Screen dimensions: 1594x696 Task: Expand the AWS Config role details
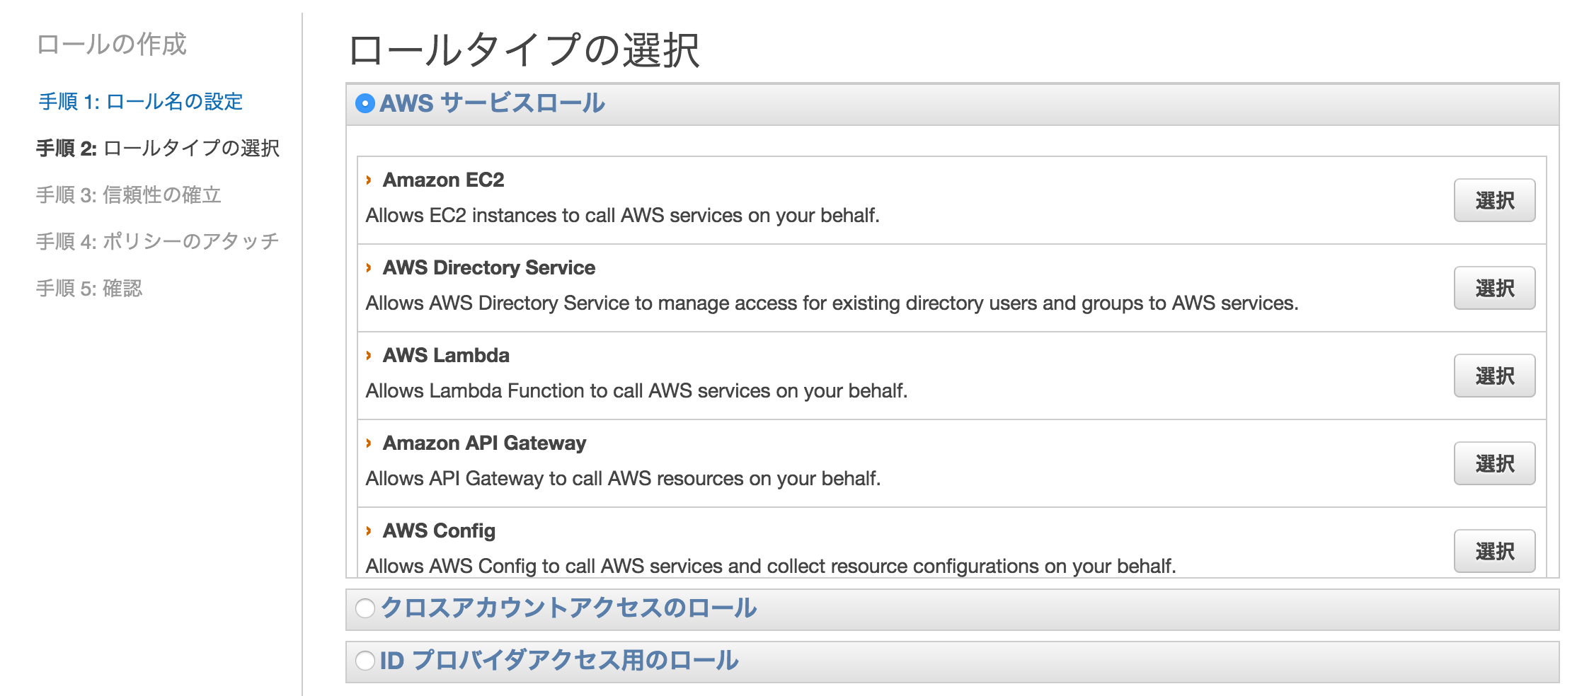coord(437,530)
